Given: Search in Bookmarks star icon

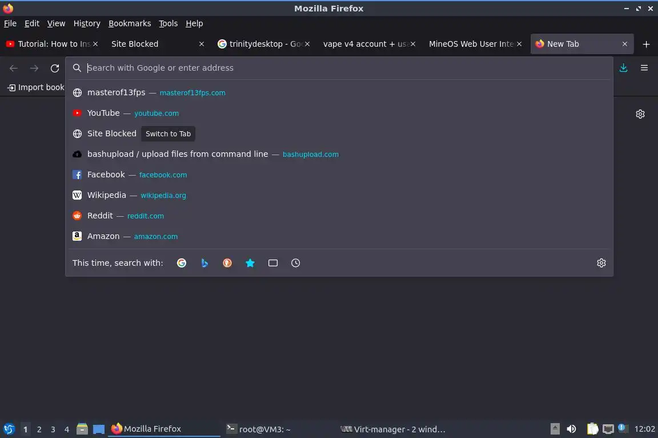Looking at the screenshot, I should [250, 263].
